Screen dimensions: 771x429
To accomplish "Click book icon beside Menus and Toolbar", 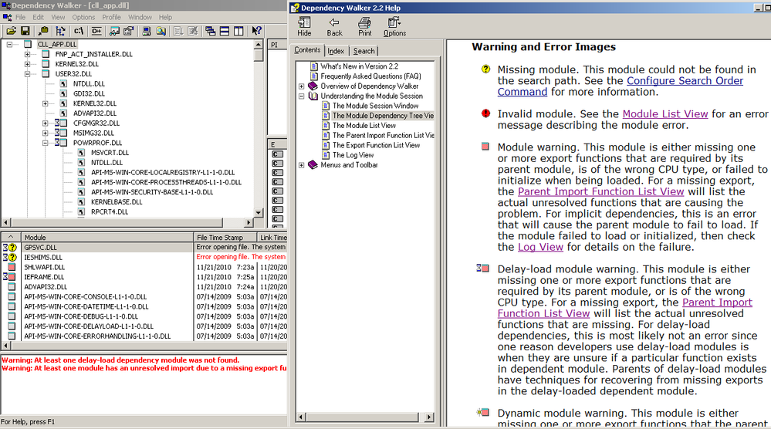I will coord(313,164).
